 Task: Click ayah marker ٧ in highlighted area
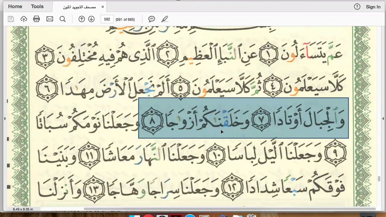(261, 120)
